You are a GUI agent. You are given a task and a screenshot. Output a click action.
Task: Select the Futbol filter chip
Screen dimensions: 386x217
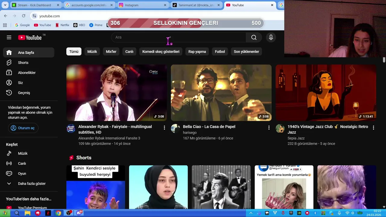click(x=220, y=52)
